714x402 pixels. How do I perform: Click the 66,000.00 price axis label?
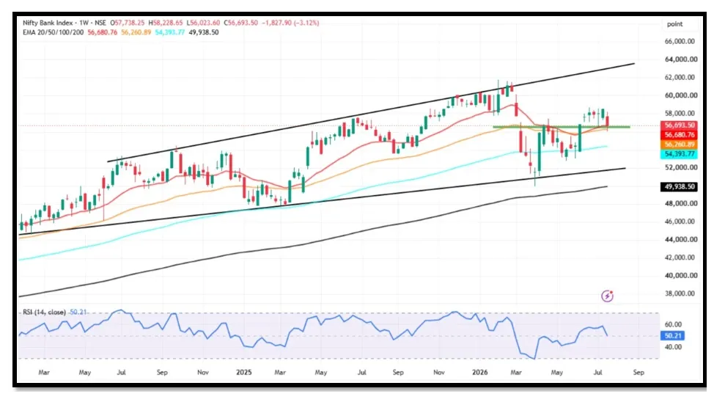680,41
